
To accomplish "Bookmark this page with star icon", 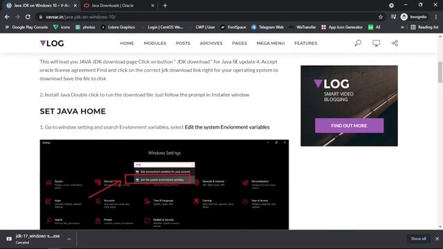I will coord(381,17).
